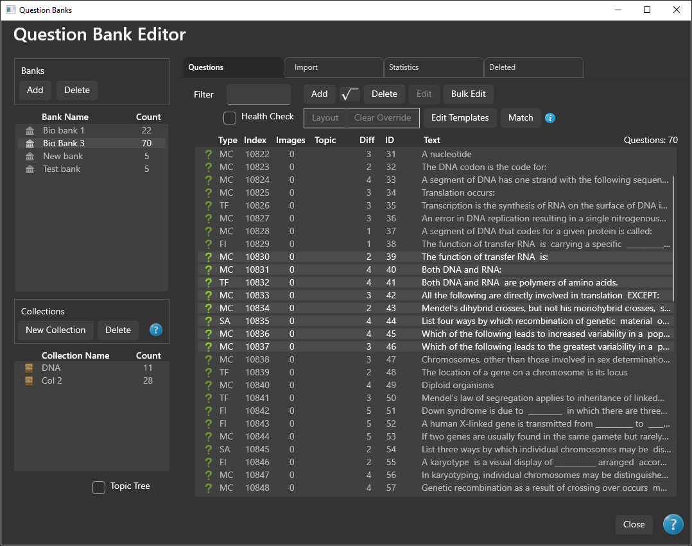Screen dimensions: 692x546
Task: Focus the Filter text field
Action: (x=259, y=94)
